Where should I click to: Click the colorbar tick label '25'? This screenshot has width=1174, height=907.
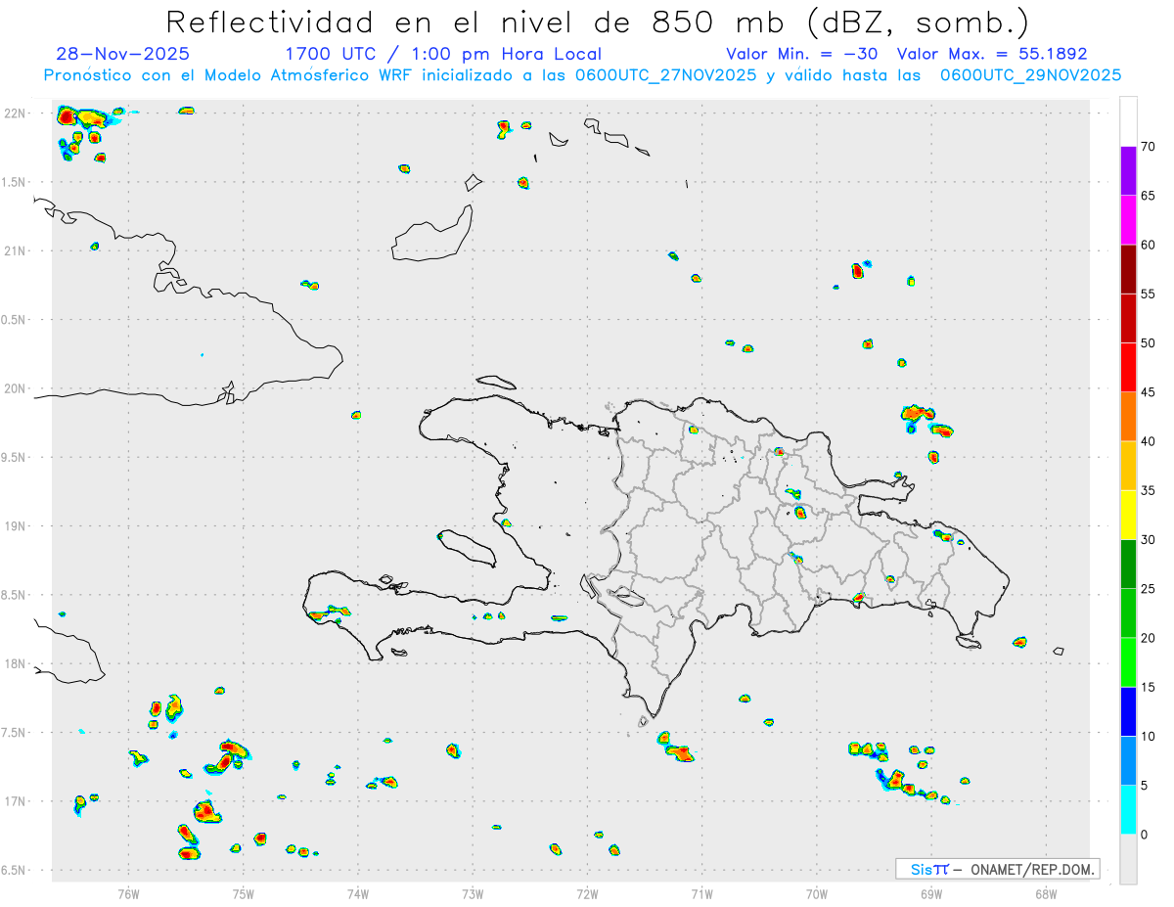1149,589
